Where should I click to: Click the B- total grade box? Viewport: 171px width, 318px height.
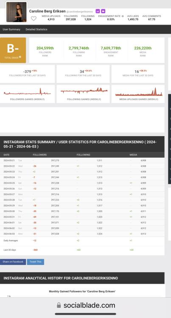pyautogui.click(x=13, y=50)
